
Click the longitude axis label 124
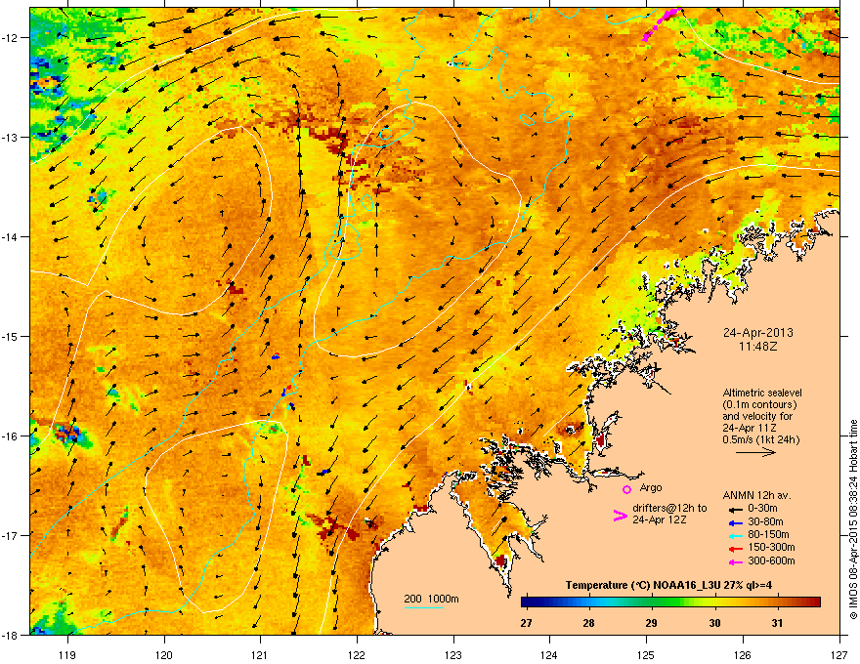click(549, 654)
